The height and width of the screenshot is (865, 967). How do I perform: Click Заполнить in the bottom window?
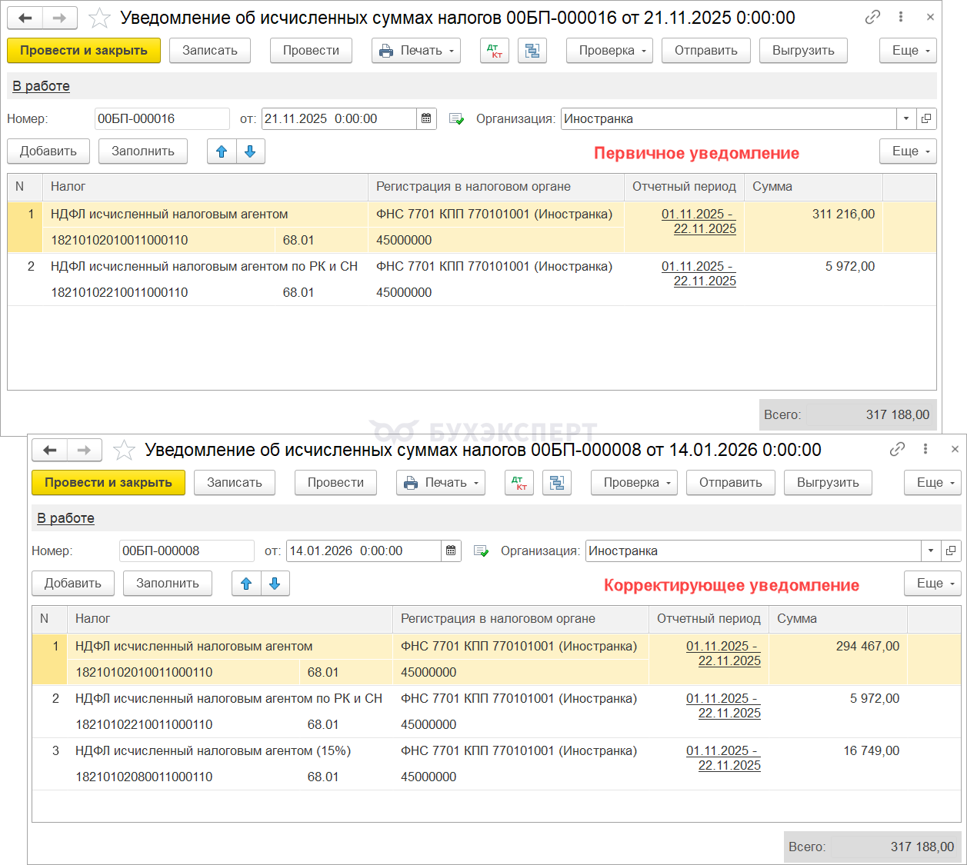click(x=168, y=584)
